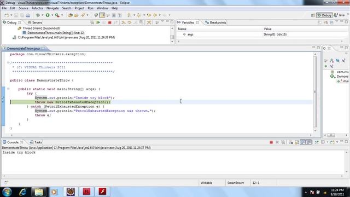Image resolution: width=350 pixels, height=197 pixels.
Task: Click the Windows Start button
Action: [x=7, y=192]
